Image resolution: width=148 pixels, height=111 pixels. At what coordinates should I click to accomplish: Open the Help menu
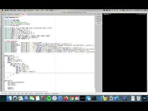(x=51, y=10)
